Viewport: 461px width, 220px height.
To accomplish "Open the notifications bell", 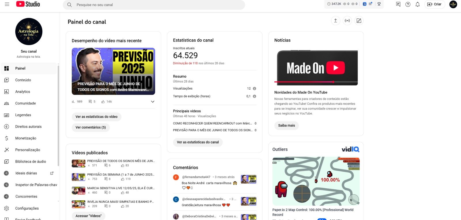I will tap(417, 4).
